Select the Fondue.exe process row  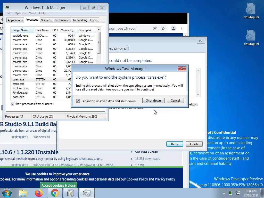click(x=41, y=93)
